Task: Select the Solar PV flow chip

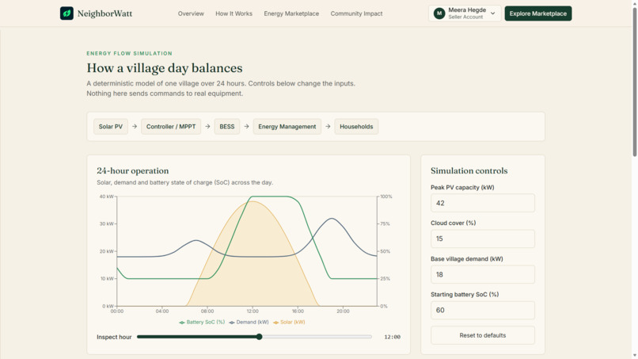Action: (111, 127)
